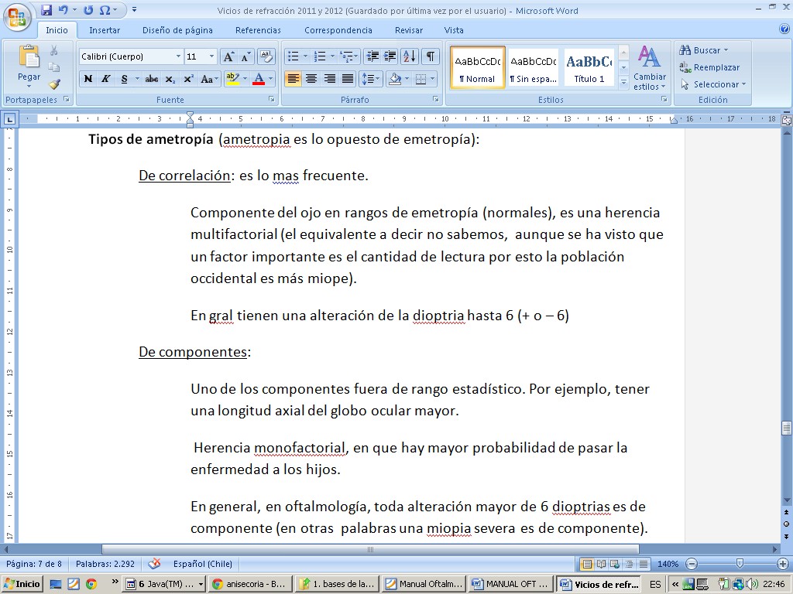Toggle strikethrough text formatting
Image resolution: width=793 pixels, height=594 pixels.
[152, 79]
